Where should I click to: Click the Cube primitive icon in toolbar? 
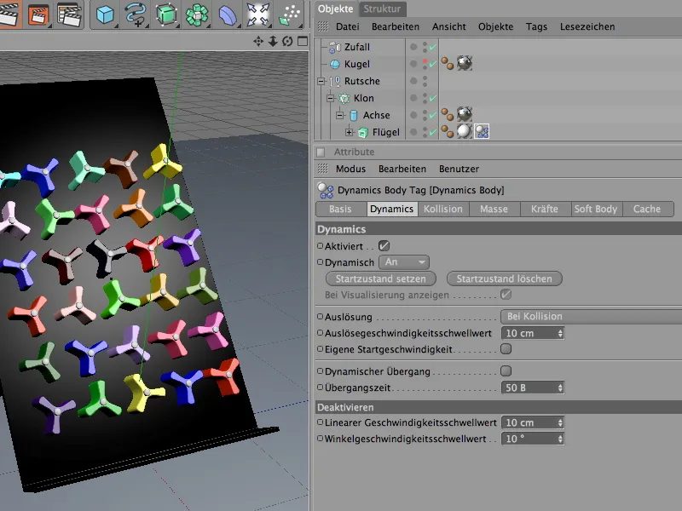coord(105,14)
